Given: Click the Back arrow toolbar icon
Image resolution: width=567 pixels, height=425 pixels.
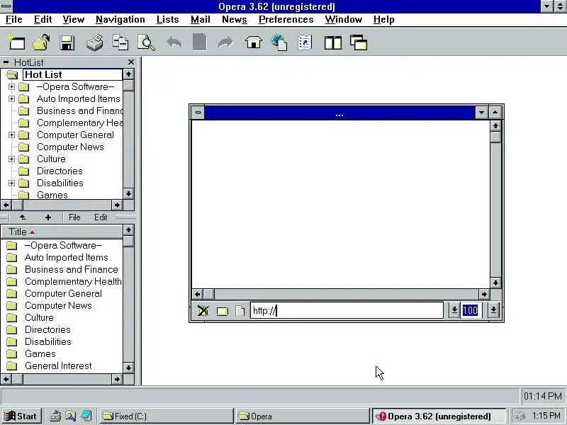Looking at the screenshot, I should pos(174,42).
